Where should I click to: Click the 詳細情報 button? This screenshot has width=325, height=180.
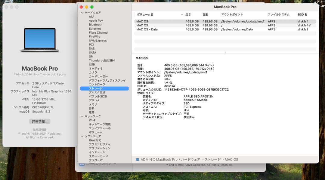click(x=39, y=121)
